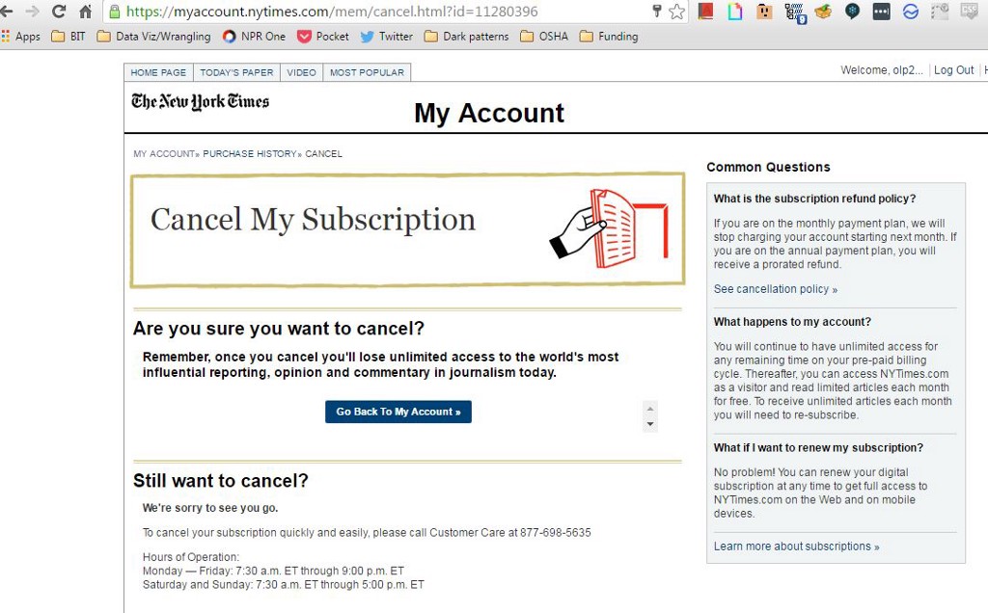Image resolution: width=988 pixels, height=613 pixels.
Task: Click the My Account page title
Action: point(489,114)
